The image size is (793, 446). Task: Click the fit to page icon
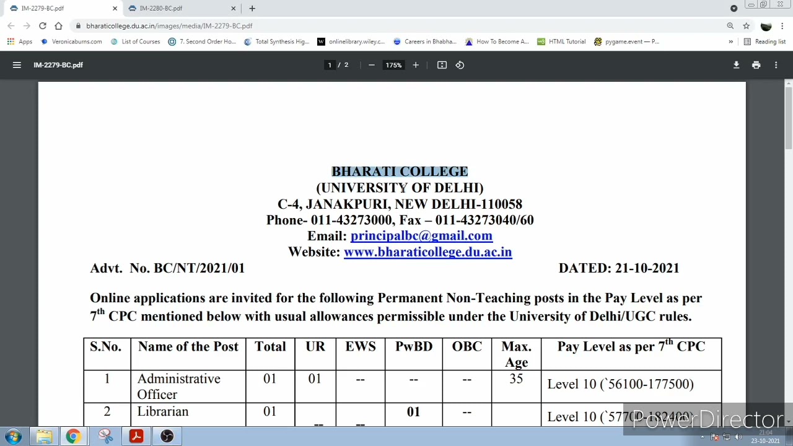point(442,65)
